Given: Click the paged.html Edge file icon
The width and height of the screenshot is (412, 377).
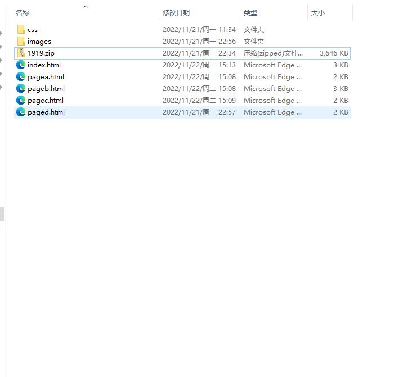Looking at the screenshot, I should (21, 112).
